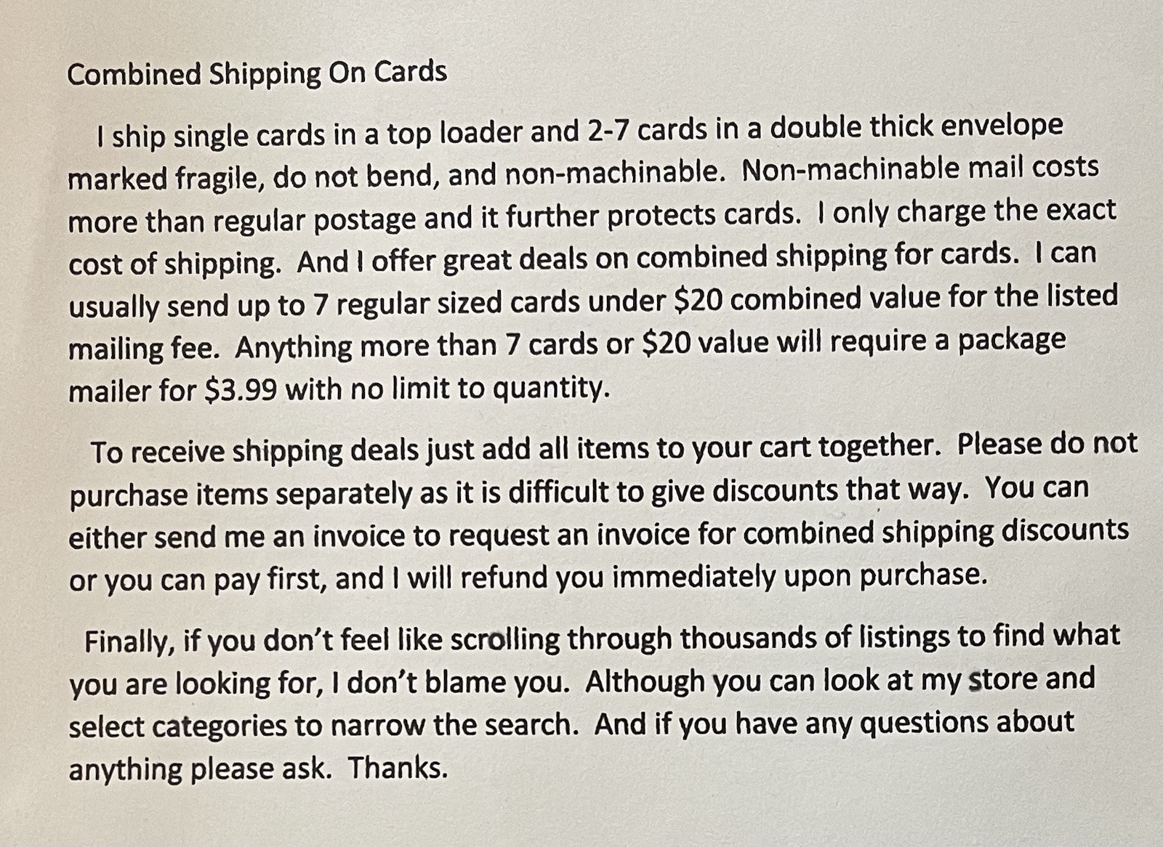1163x847 pixels.
Task: Click the first '$20' combined value amount
Action: (x=698, y=299)
